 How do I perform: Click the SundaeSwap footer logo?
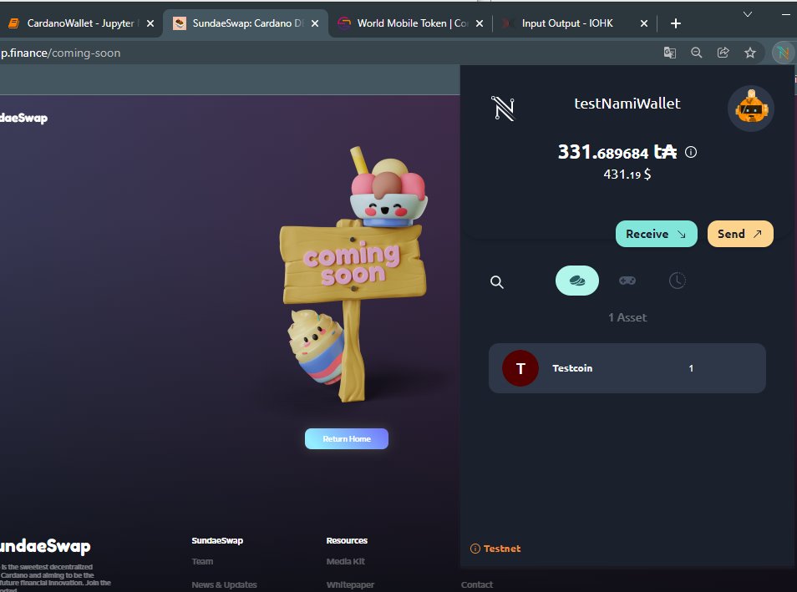[x=45, y=546]
